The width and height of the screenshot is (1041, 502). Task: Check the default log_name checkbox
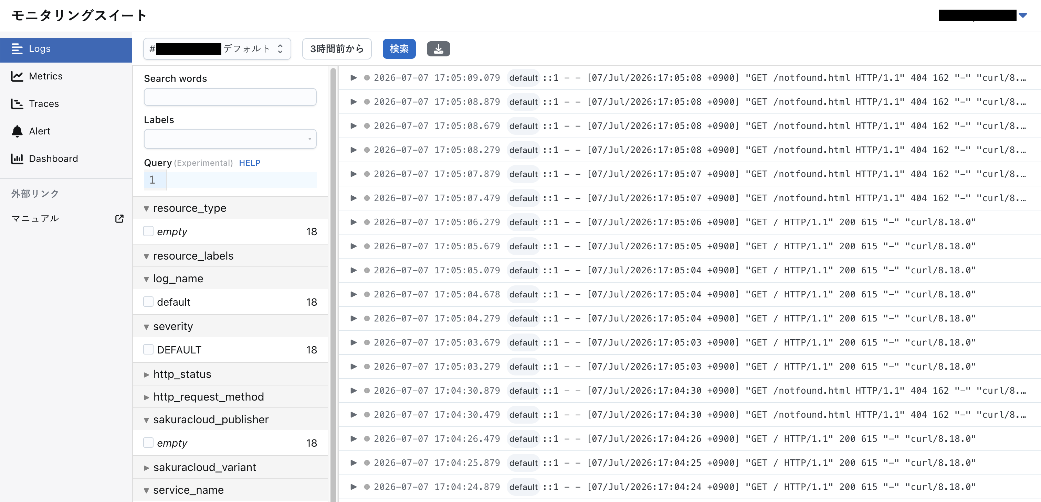pyautogui.click(x=148, y=302)
